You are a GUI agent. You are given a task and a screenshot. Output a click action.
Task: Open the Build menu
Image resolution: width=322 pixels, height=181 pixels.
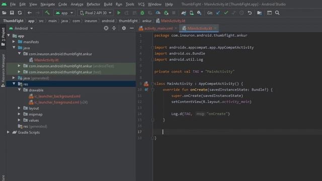(x=108, y=5)
